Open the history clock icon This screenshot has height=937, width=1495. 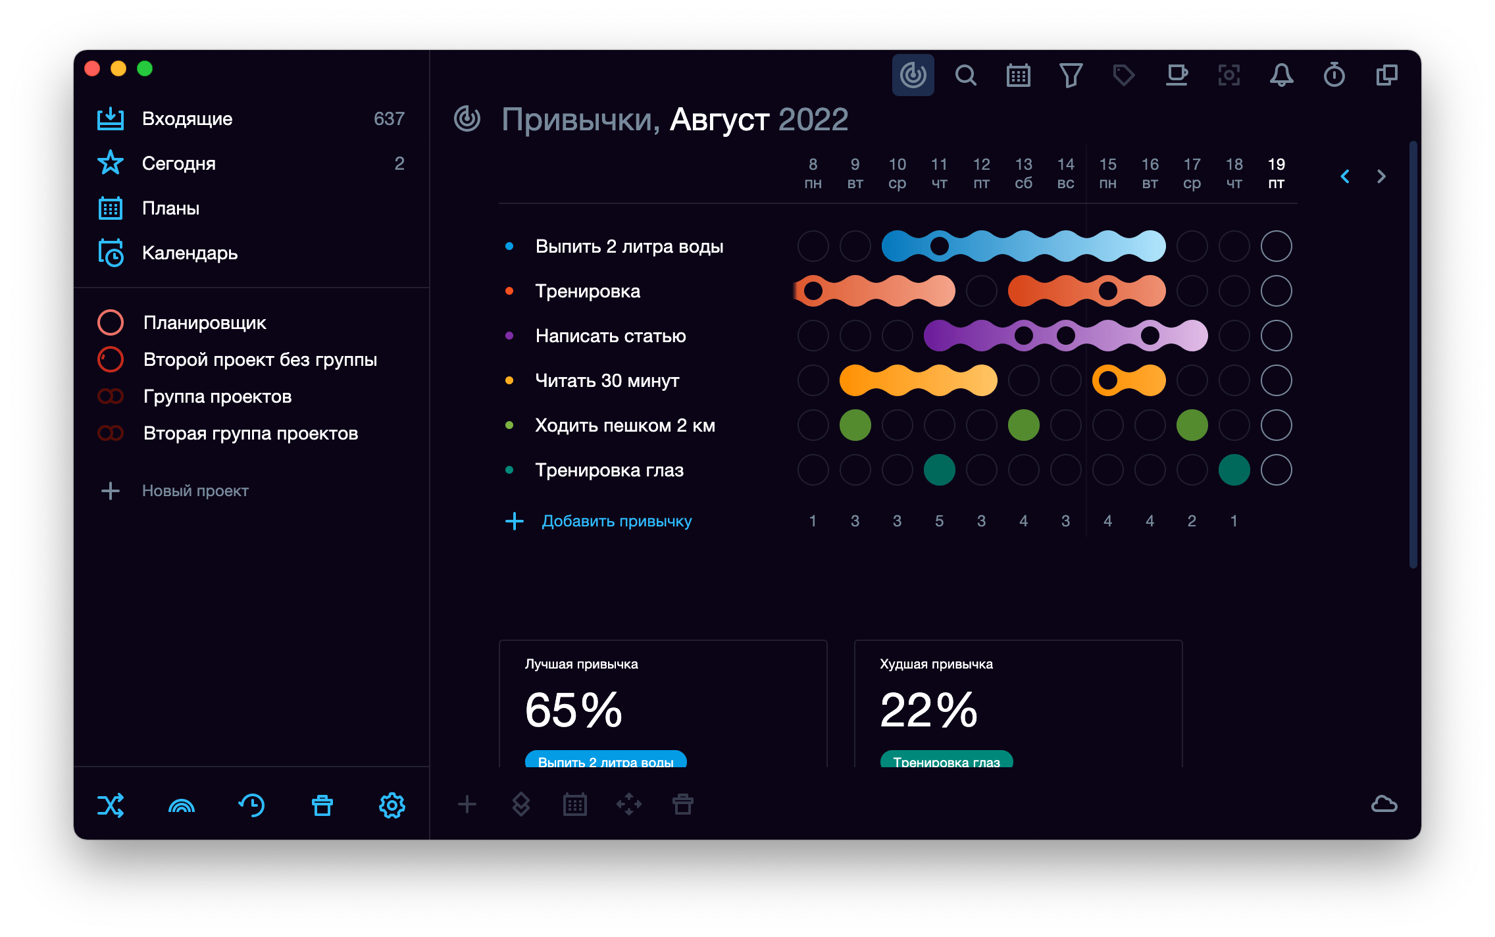coord(251,805)
